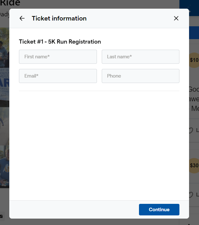Click the envelope mail icon at bottom-left corner
The image size is (199, 225).
click(1, 216)
